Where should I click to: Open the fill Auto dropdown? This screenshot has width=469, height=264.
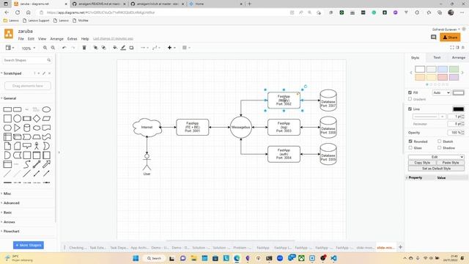[441, 93]
